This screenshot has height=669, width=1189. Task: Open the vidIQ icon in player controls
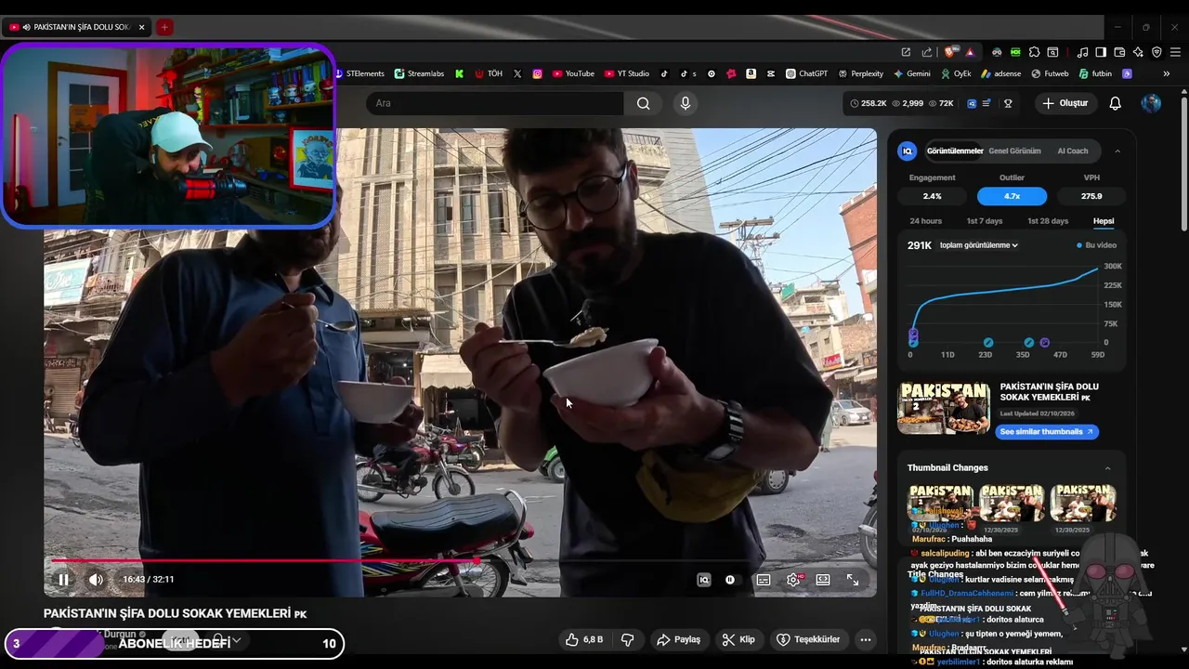pos(704,580)
